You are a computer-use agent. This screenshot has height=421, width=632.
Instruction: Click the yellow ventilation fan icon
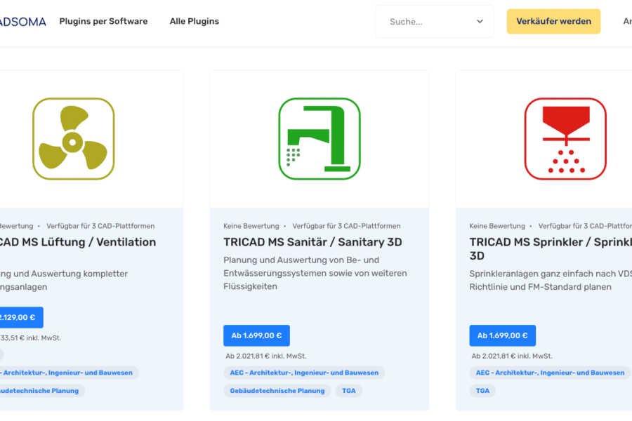coord(73,139)
